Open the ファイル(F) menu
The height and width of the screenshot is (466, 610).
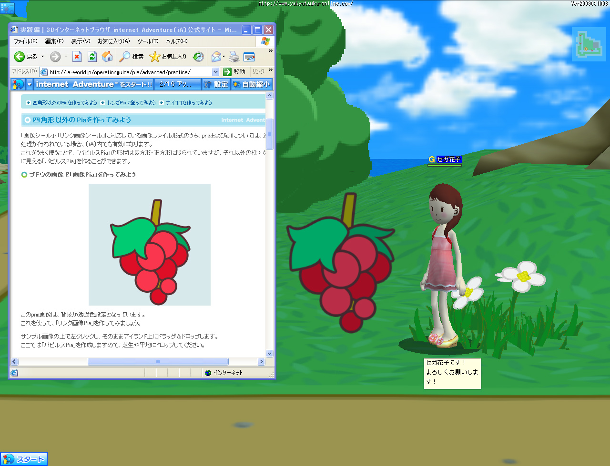coord(25,41)
